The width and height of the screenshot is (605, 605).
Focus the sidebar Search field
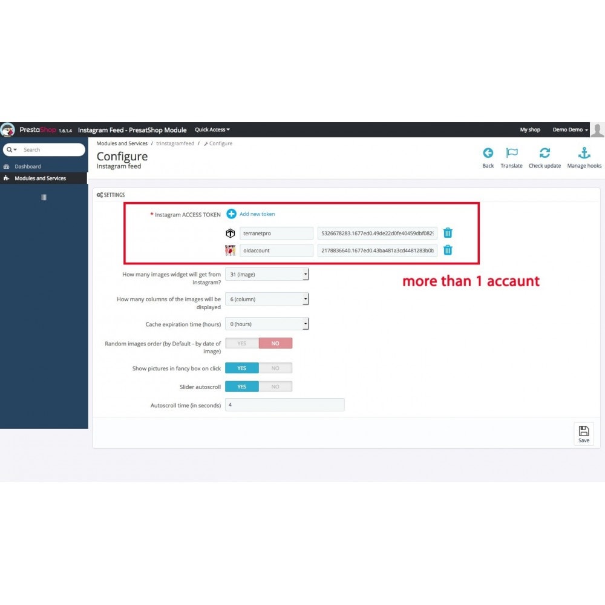click(53, 149)
